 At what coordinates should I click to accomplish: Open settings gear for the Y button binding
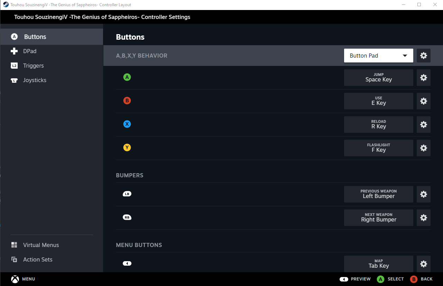(x=424, y=148)
